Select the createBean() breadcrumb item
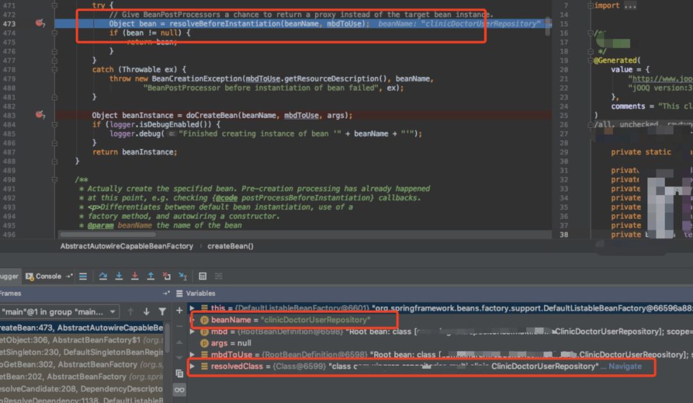 [230, 246]
